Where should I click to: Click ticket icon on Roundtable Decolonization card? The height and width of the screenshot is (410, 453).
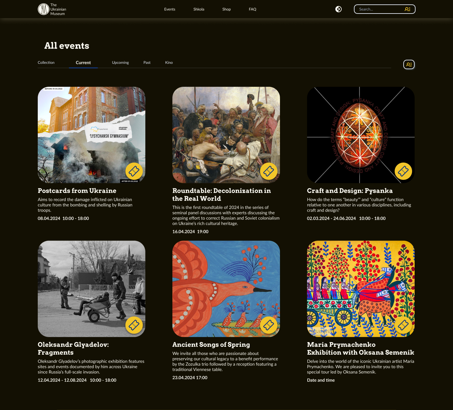(x=269, y=171)
